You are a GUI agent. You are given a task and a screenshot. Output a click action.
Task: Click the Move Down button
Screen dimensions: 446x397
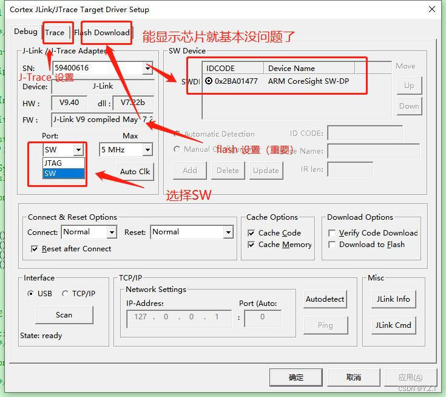(x=409, y=106)
